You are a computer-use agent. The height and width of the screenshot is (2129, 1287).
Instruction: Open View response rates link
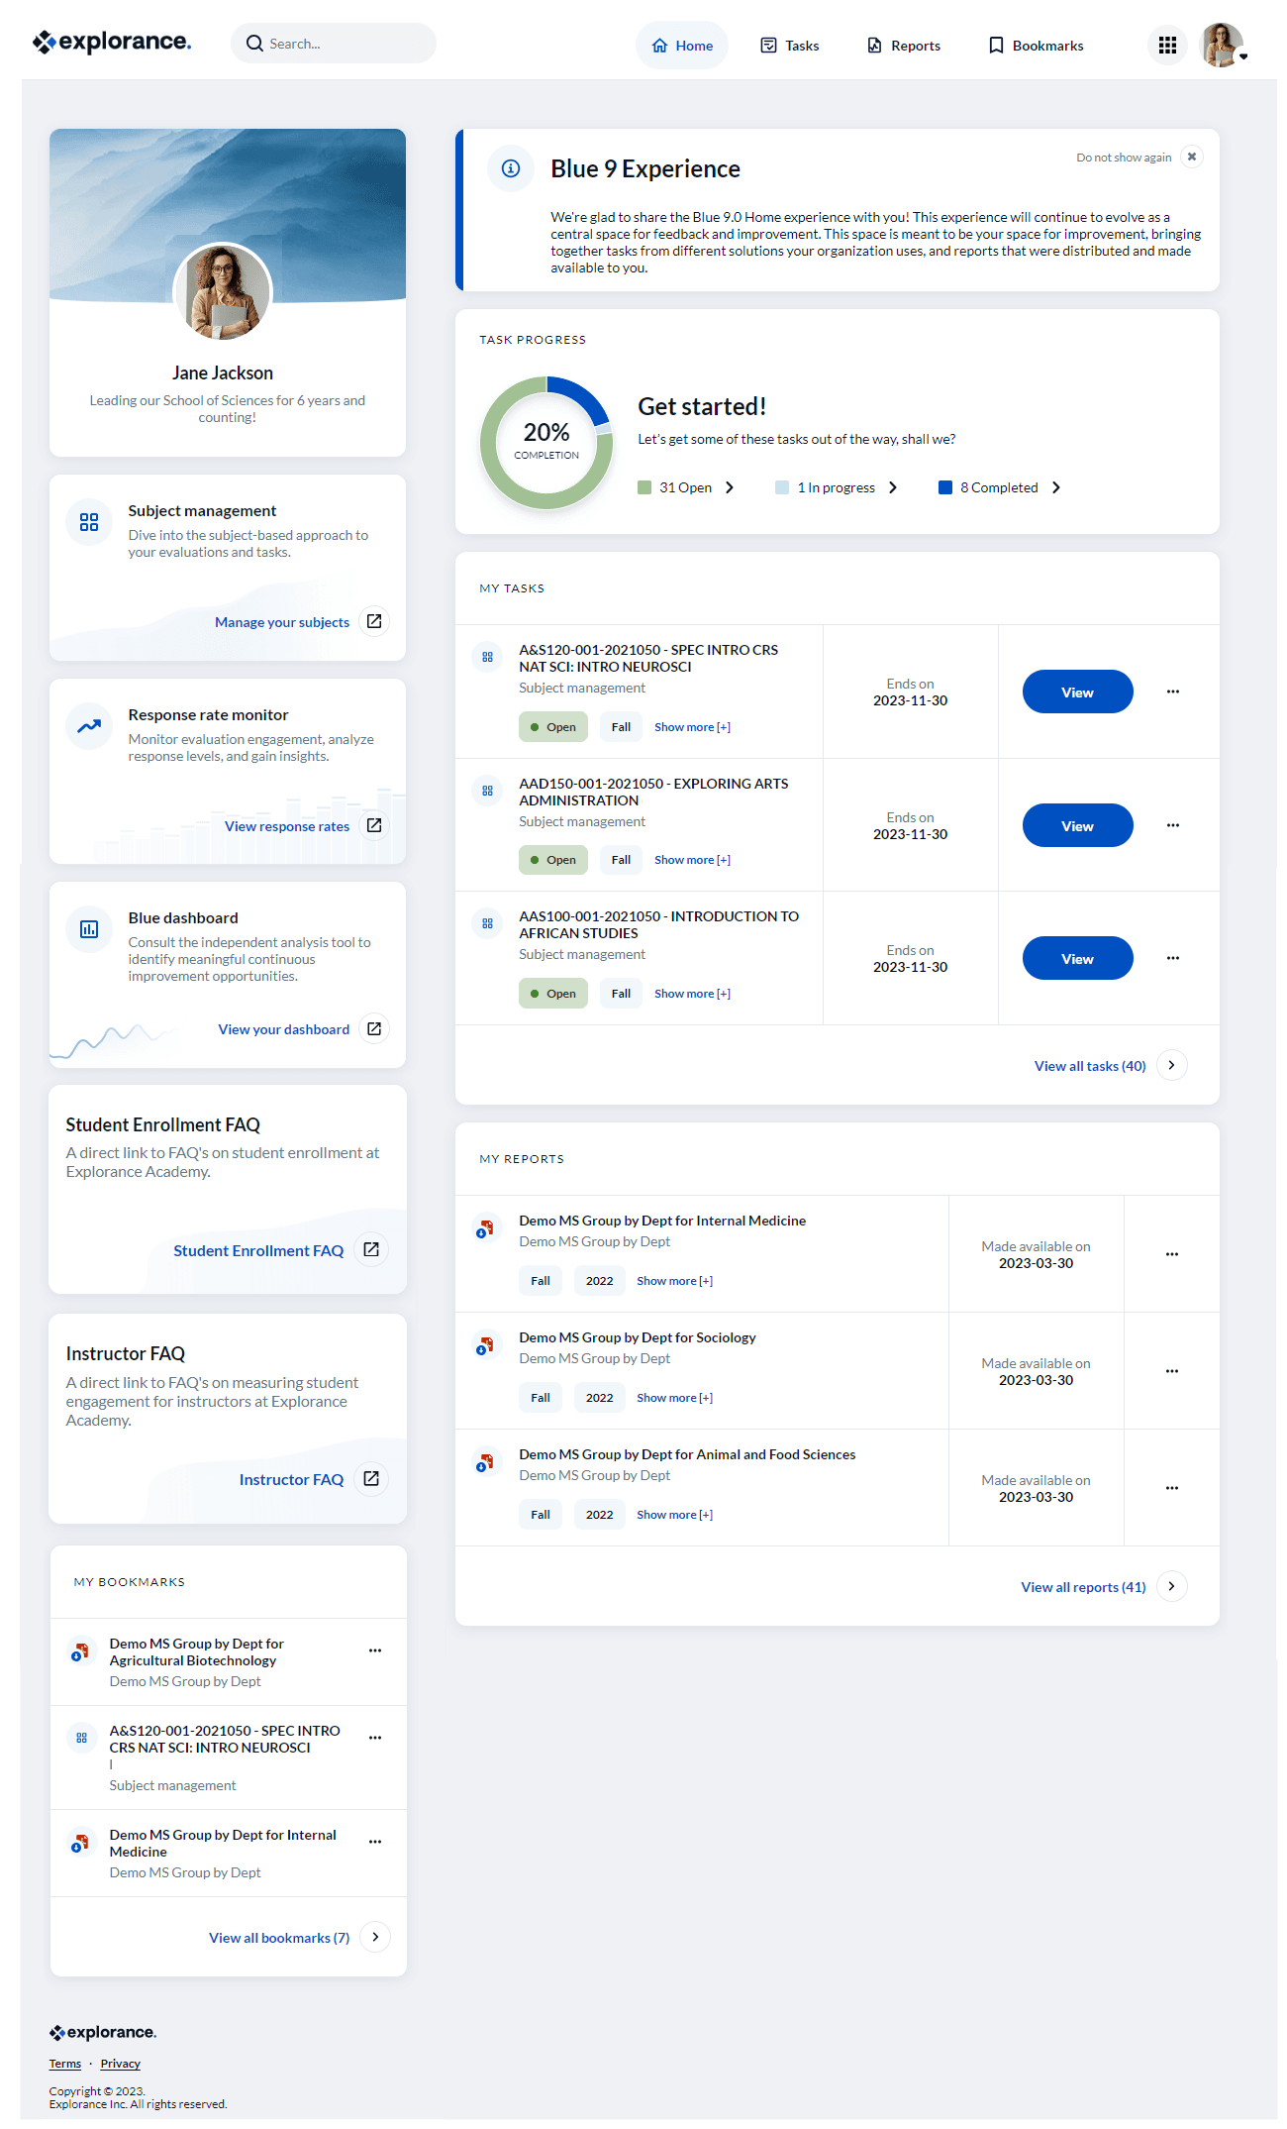pos(287,826)
